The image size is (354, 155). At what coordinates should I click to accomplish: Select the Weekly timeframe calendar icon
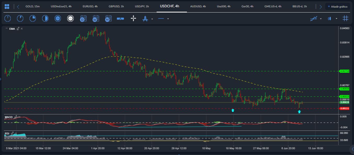coord(96,18)
